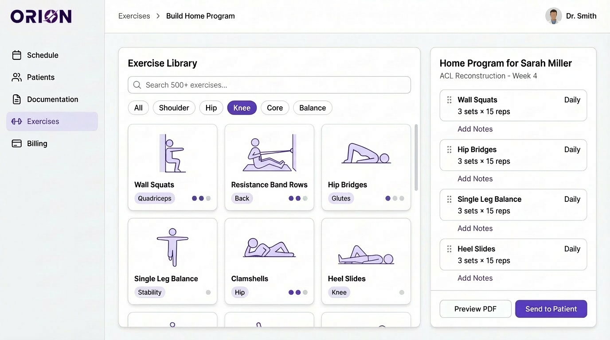Image resolution: width=610 pixels, height=340 pixels.
Task: Click the Preview PDF button
Action: click(475, 309)
